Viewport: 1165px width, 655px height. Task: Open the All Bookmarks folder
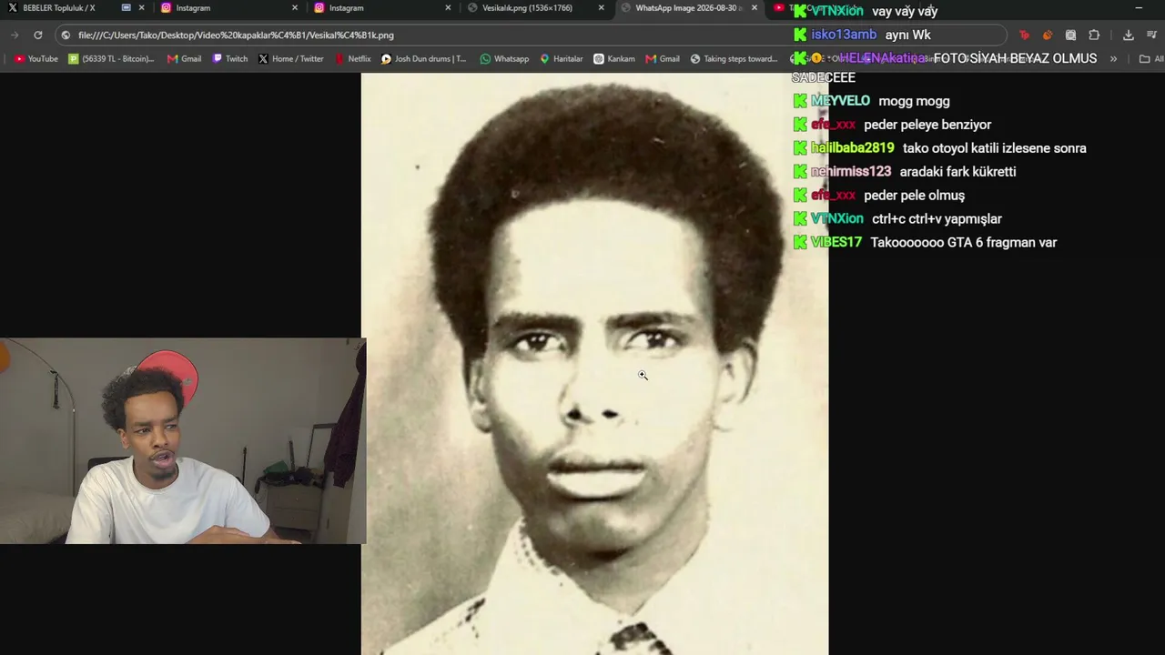(1150, 59)
